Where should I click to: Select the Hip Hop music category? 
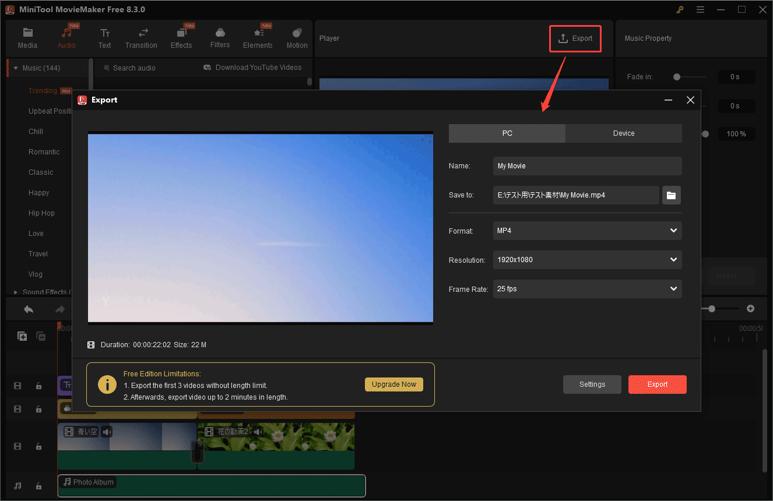pyautogui.click(x=41, y=213)
